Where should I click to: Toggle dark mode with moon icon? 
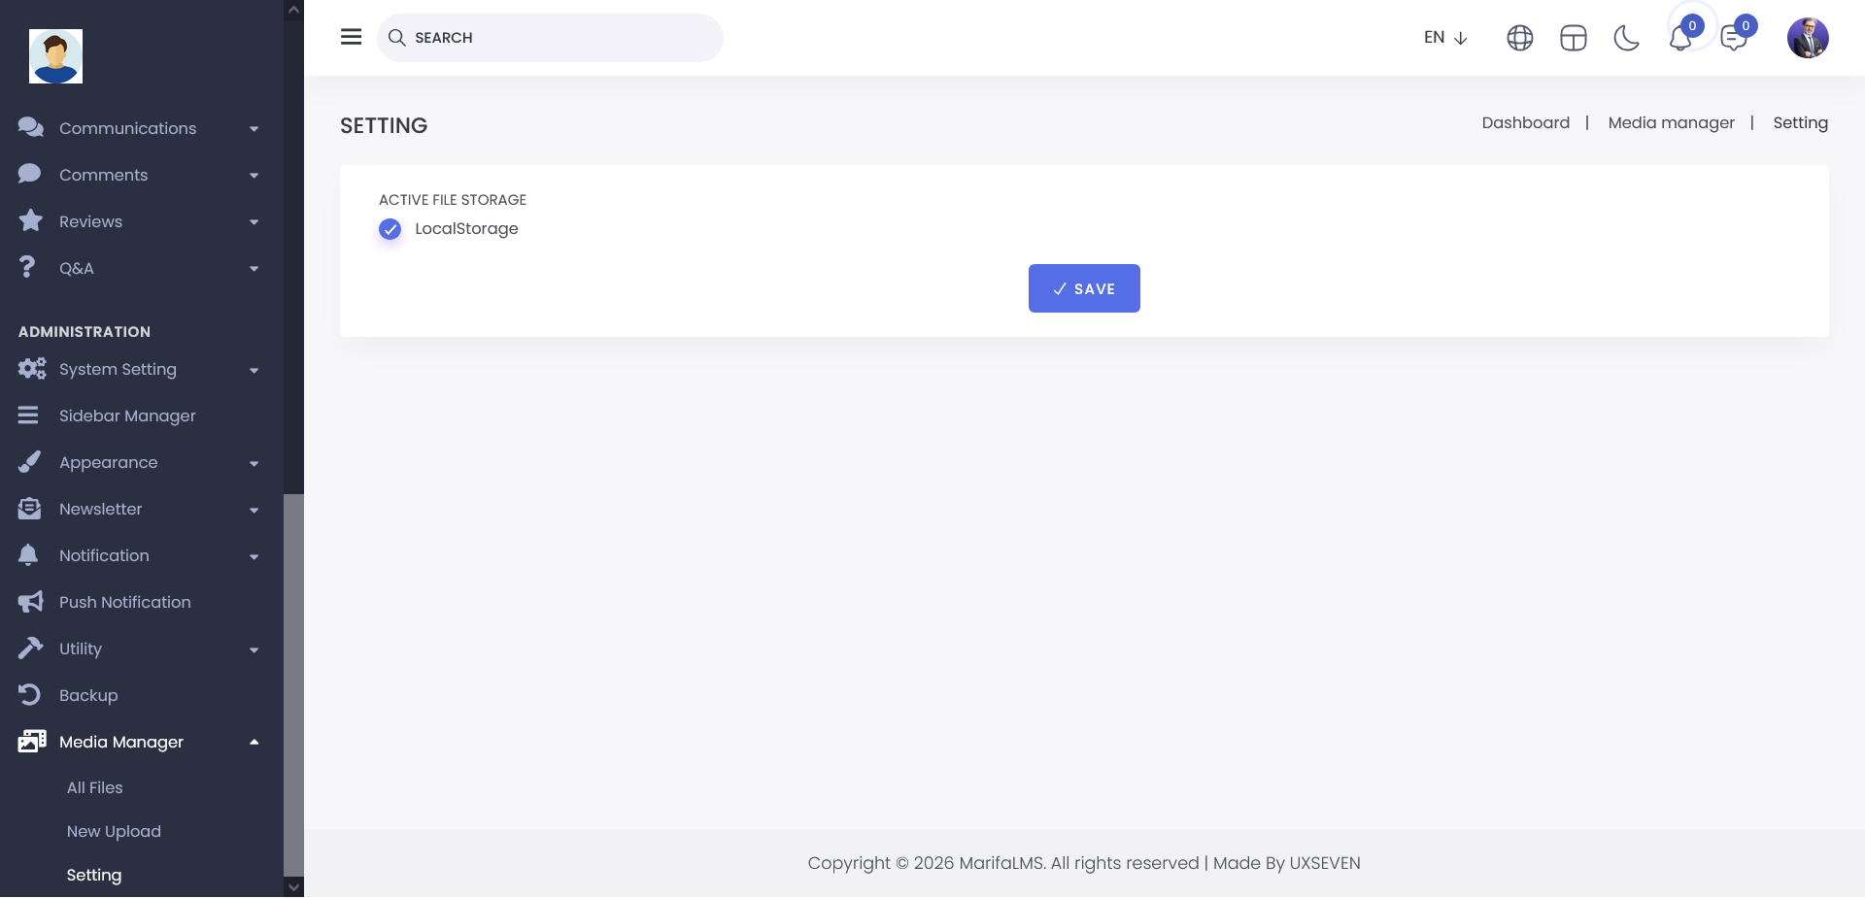[x=1626, y=38]
